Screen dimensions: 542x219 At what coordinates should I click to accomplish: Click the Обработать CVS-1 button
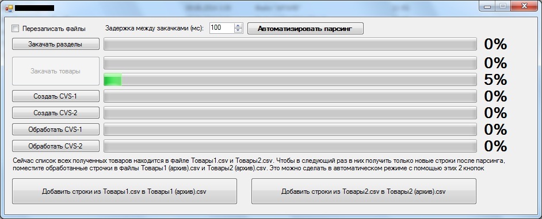coord(56,130)
